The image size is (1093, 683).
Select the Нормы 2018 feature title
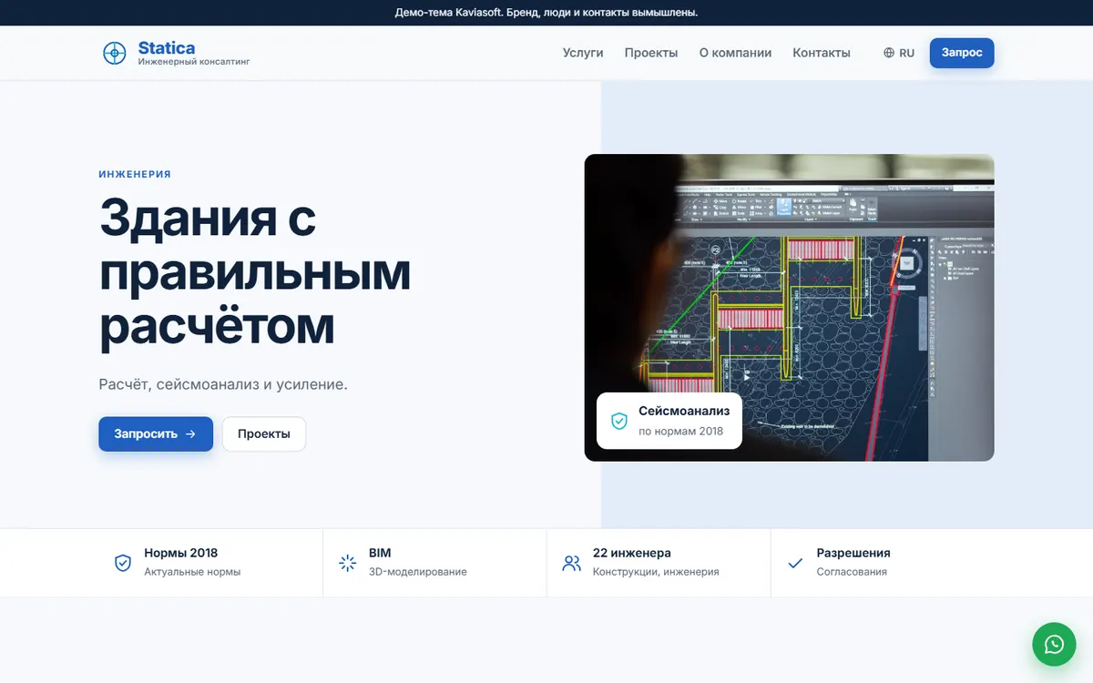[180, 553]
